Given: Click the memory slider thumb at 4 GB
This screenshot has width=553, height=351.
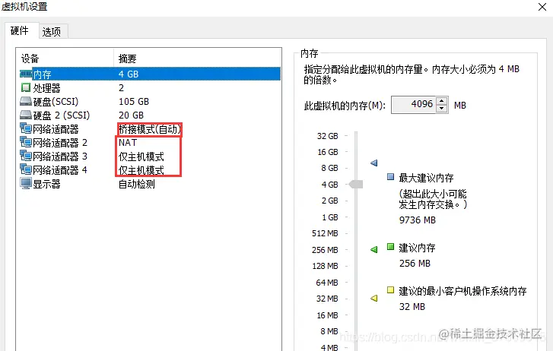Looking at the screenshot, I should (356, 185).
